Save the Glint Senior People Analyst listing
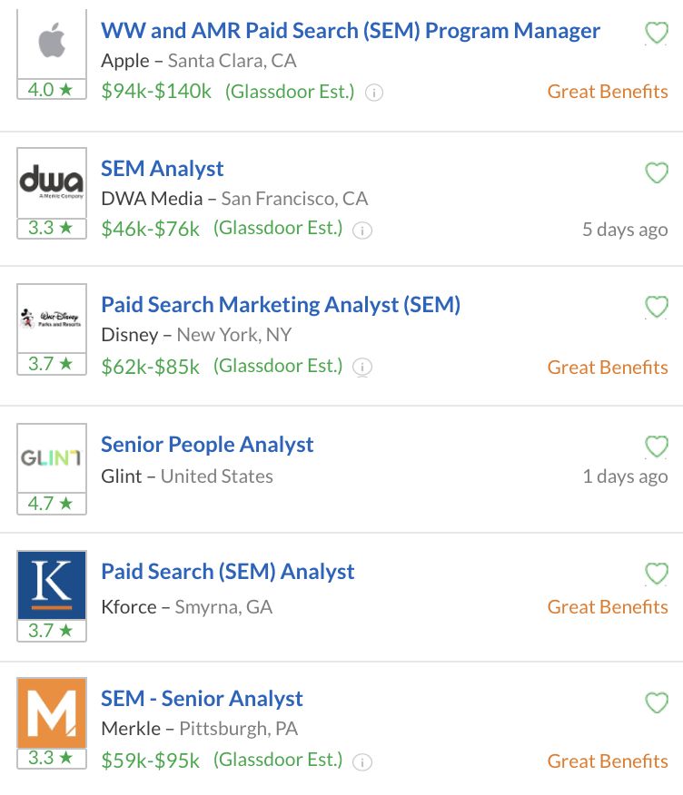Screen dimensions: 683x795 pos(656,447)
